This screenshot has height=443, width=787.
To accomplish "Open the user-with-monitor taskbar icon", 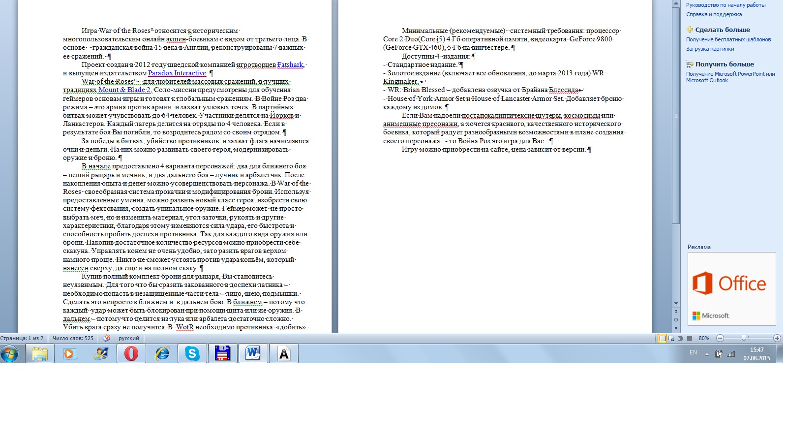I will [100, 353].
